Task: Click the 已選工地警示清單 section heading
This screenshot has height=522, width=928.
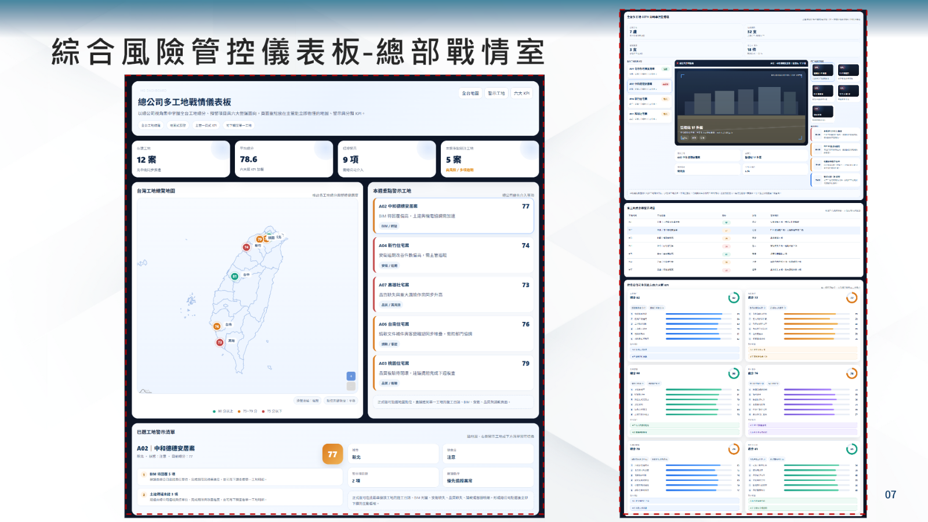Action: click(156, 432)
